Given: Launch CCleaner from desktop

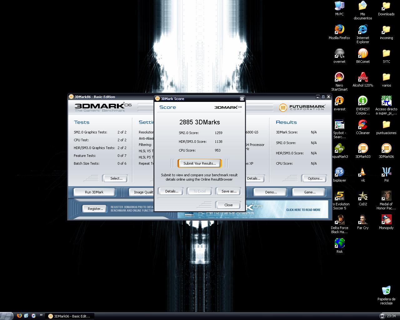Looking at the screenshot, I should tap(363, 127).
